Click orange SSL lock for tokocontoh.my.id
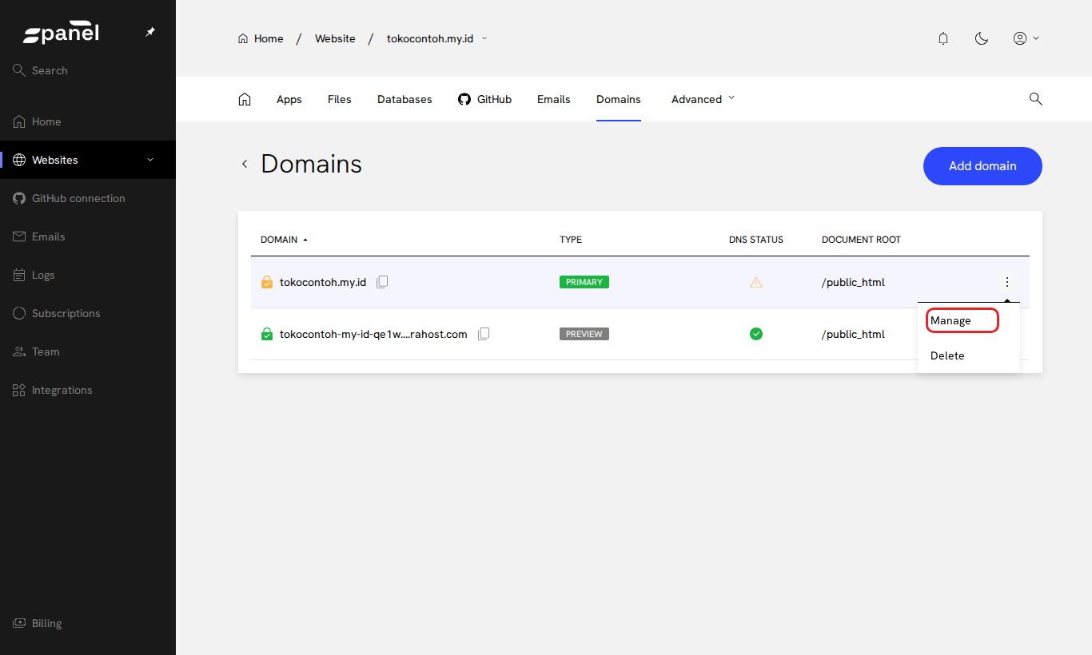 coord(267,282)
